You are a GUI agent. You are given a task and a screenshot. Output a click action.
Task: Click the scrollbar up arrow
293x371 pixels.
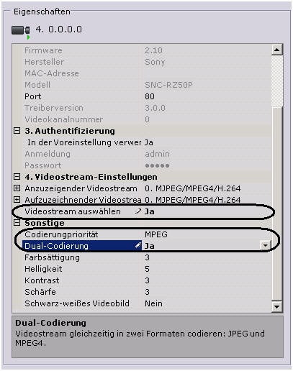[277, 50]
